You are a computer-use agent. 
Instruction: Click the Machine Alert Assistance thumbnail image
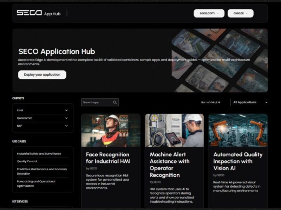tap(174, 130)
